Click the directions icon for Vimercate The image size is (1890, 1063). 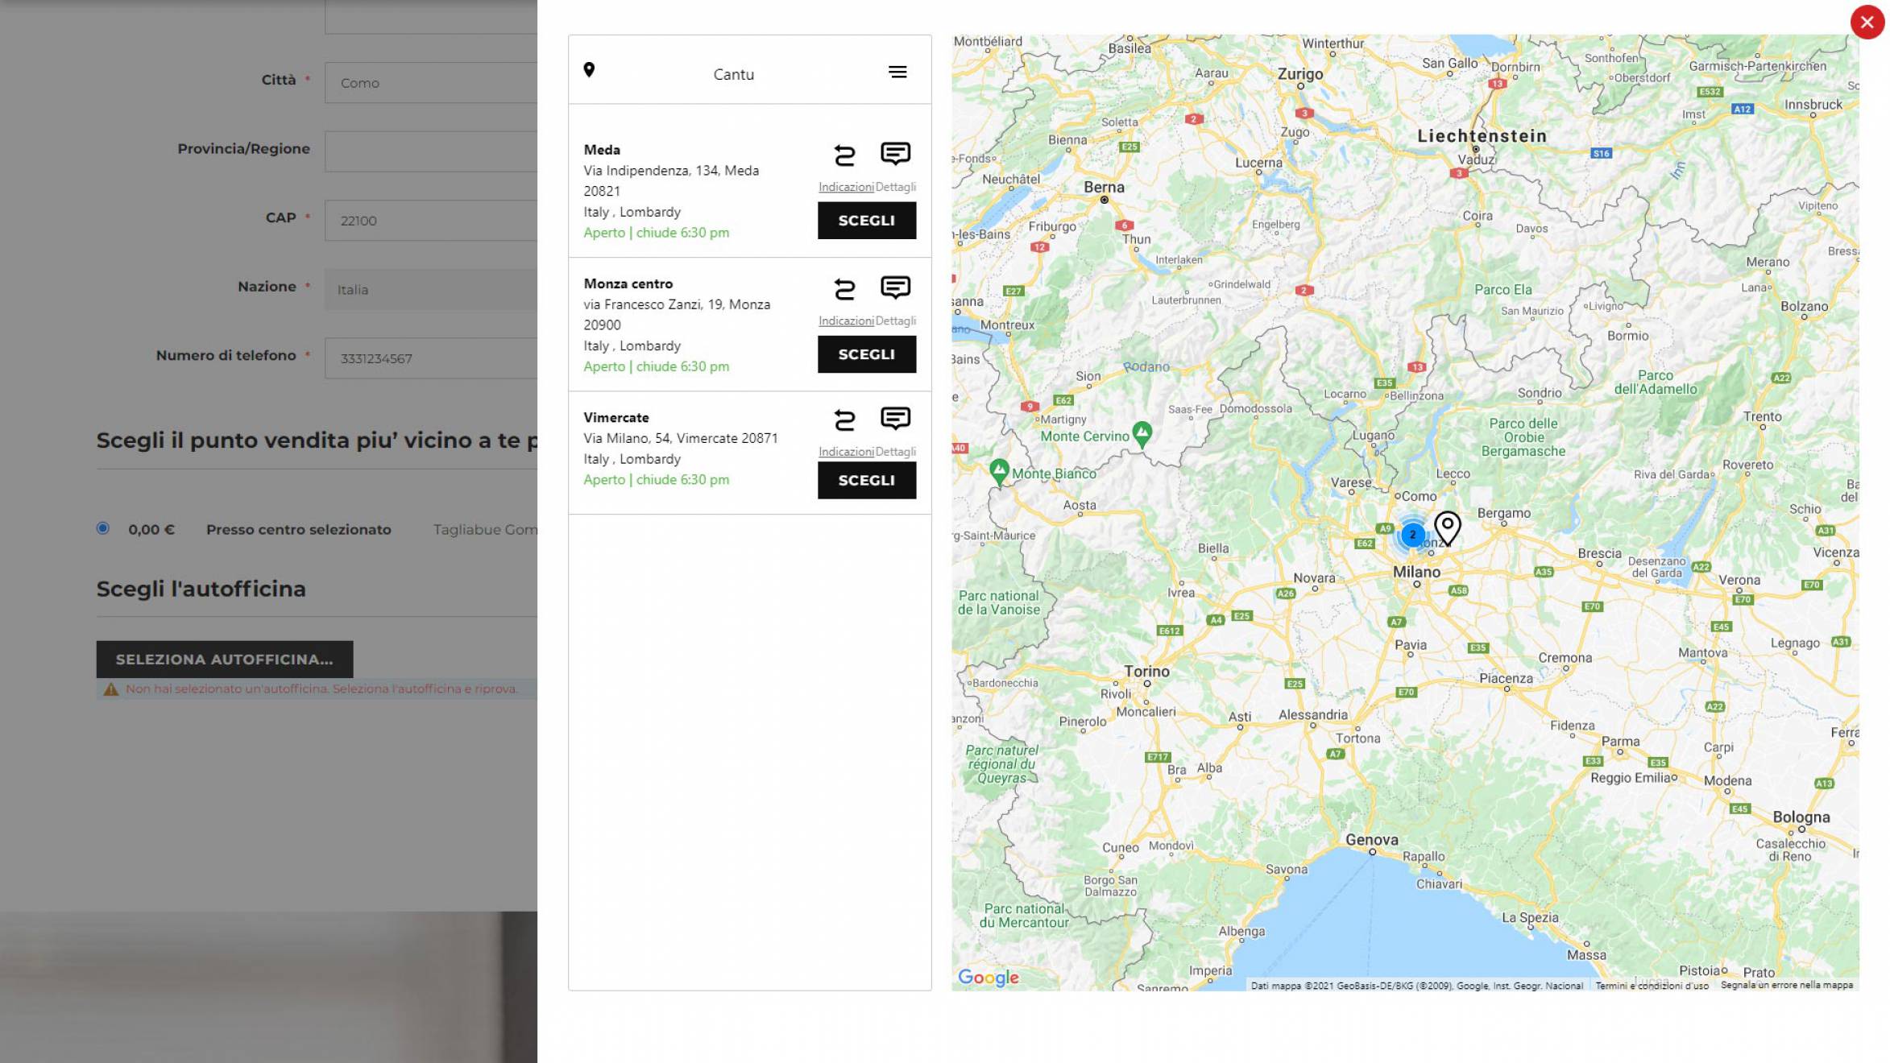click(844, 420)
